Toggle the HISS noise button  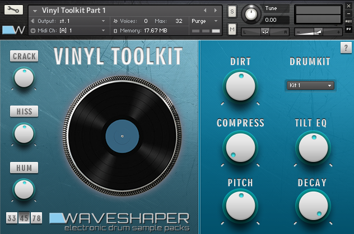point(24,111)
